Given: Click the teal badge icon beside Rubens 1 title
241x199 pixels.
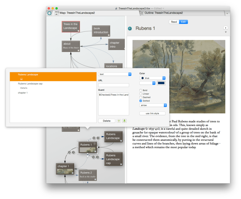Looking at the screenshot, I should pyautogui.click(x=130, y=29).
